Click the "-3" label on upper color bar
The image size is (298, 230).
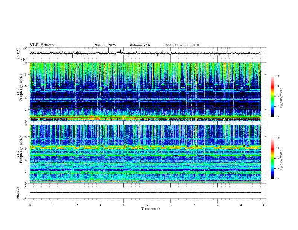click(277, 76)
